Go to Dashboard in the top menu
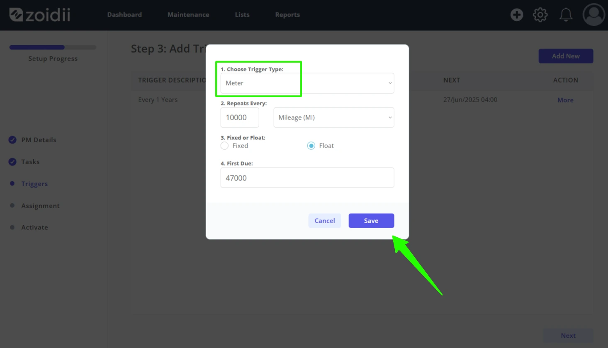This screenshot has width=608, height=348. [124, 15]
